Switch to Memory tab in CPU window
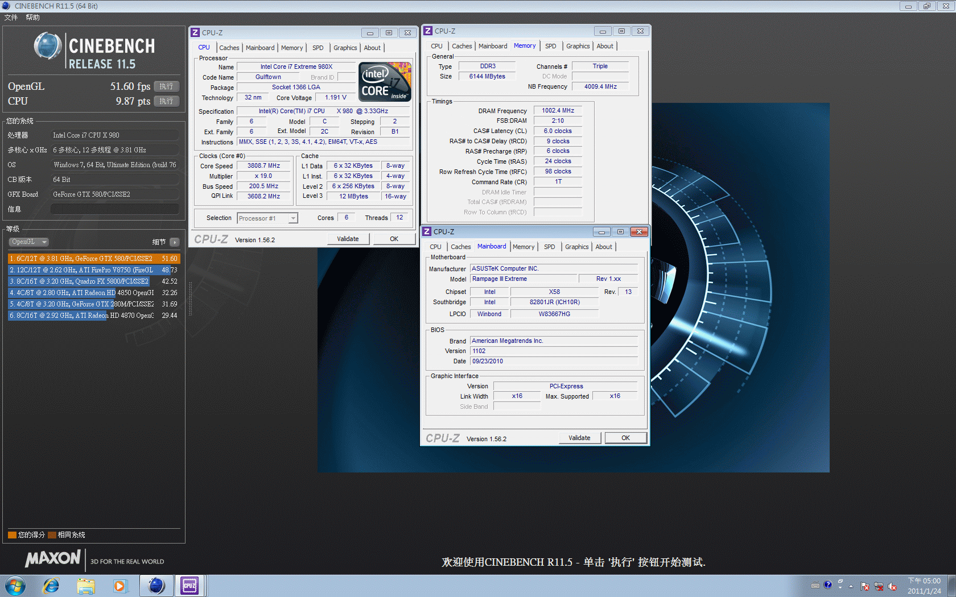956x597 pixels. [x=292, y=48]
